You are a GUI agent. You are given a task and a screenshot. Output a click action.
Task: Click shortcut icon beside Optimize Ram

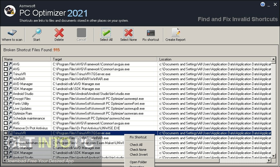tap(10, 113)
